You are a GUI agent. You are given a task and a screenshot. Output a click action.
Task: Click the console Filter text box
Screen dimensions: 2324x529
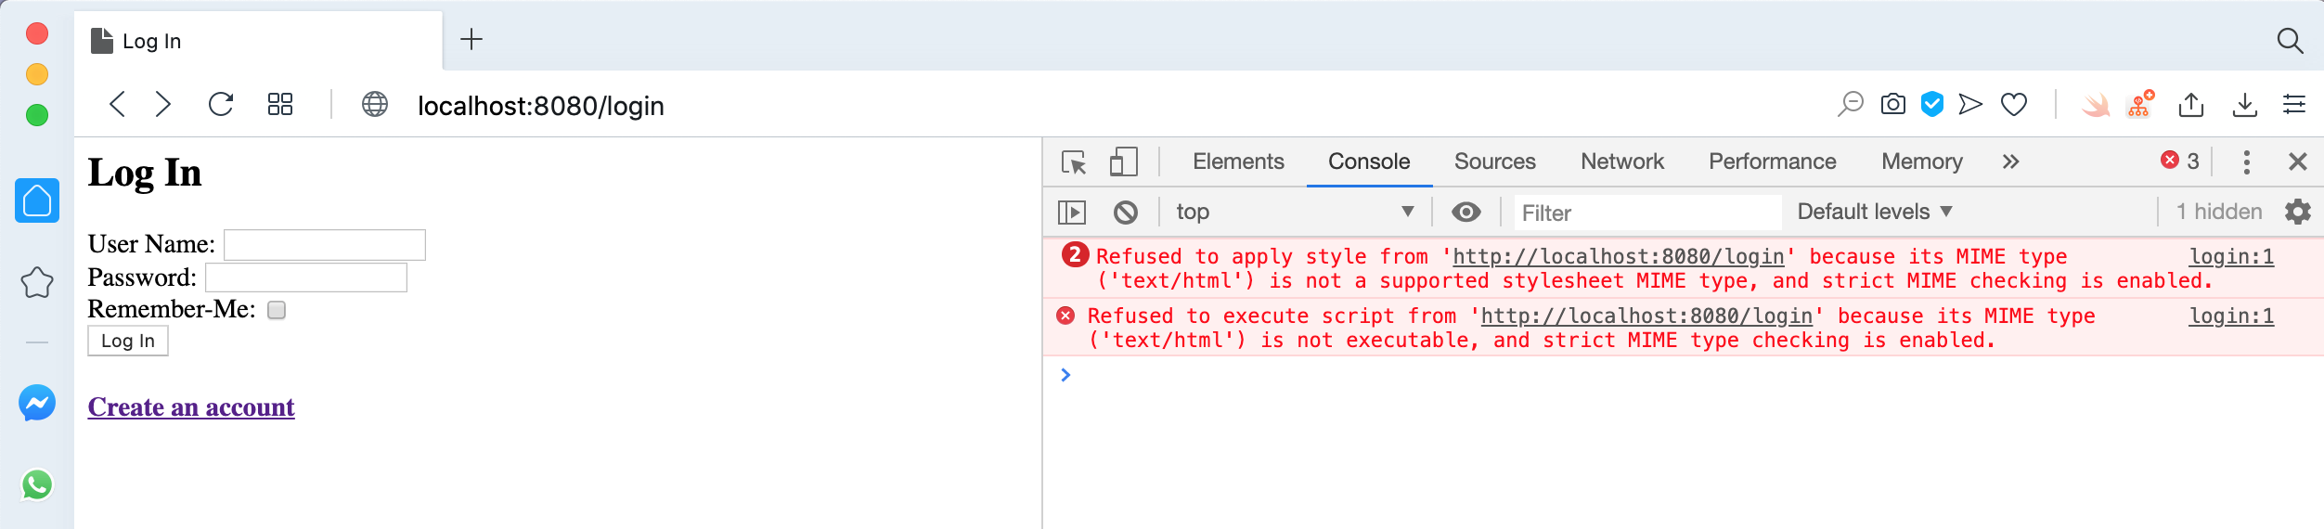point(1647,213)
